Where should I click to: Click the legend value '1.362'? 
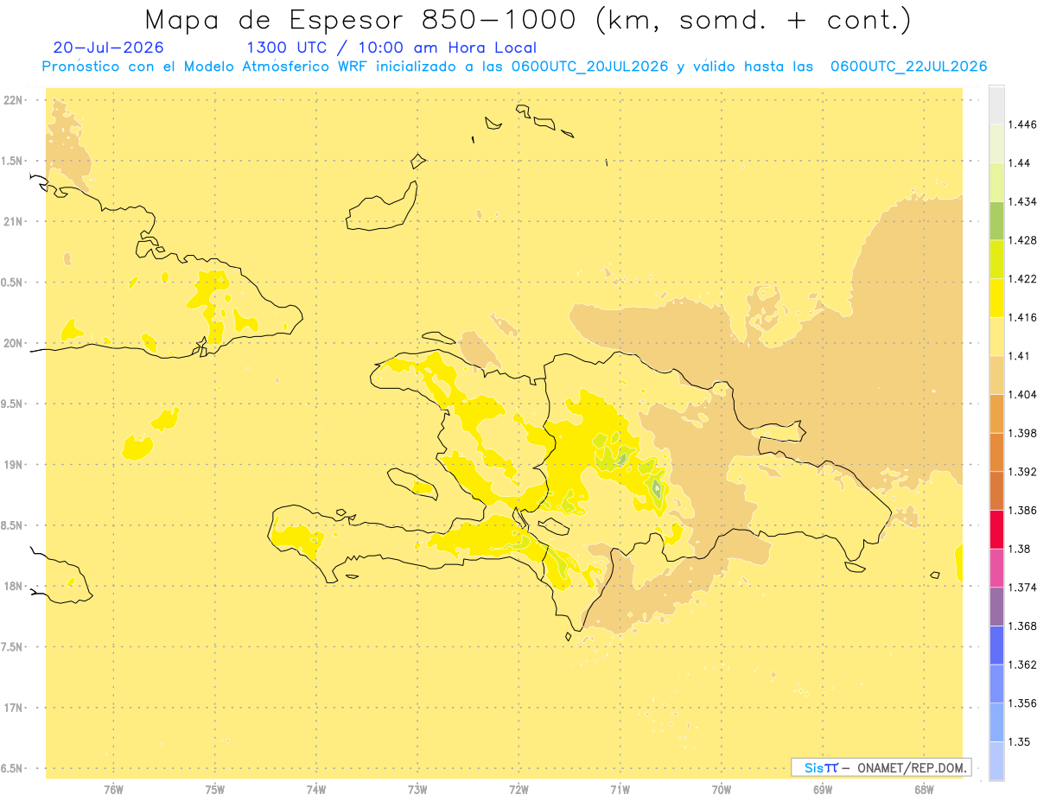1021,664
